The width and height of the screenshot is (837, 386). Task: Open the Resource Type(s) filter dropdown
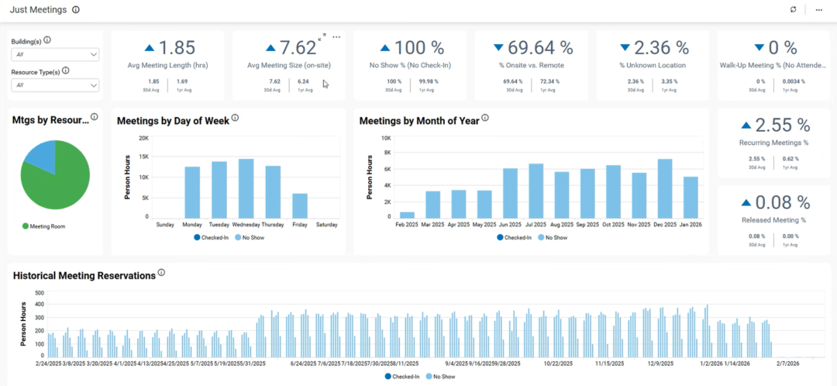[x=55, y=84]
